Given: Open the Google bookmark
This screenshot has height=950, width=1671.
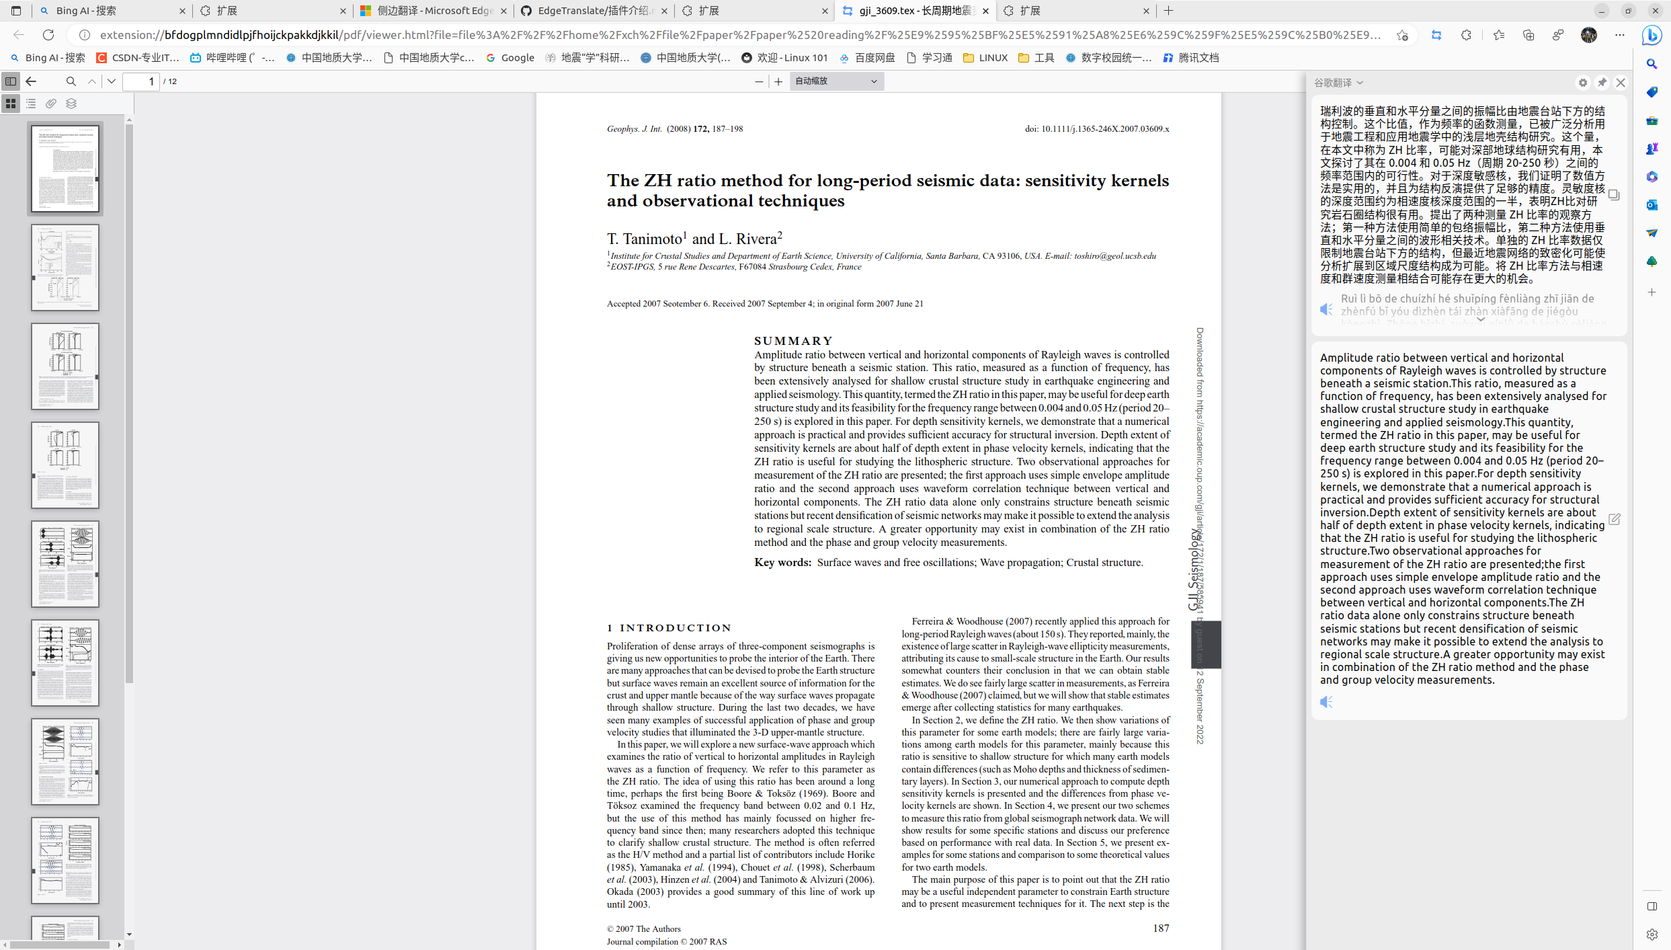Looking at the screenshot, I should (x=510, y=58).
